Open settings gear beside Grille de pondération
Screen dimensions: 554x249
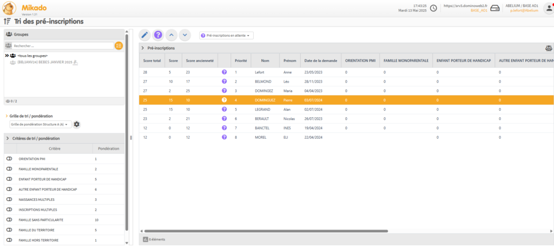[76, 124]
